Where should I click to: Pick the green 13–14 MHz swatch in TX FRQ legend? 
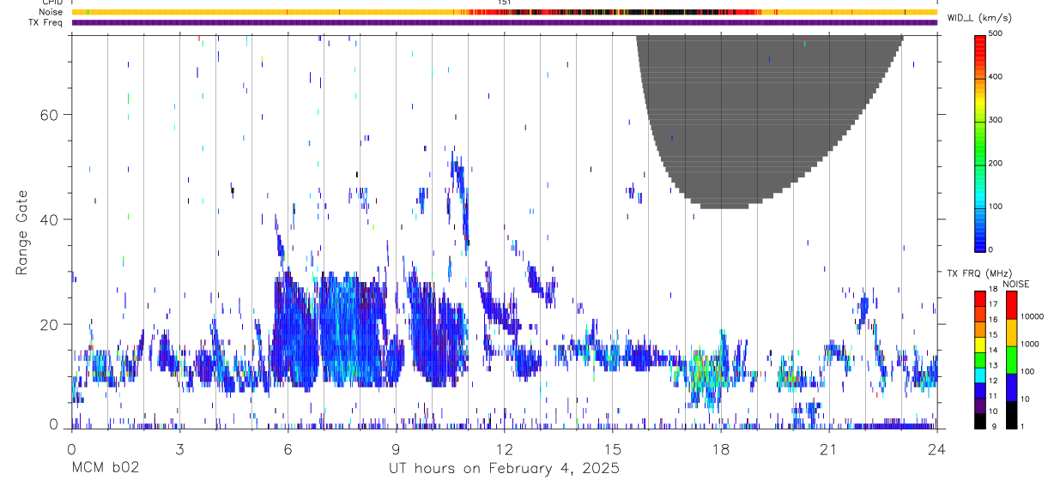coord(980,360)
